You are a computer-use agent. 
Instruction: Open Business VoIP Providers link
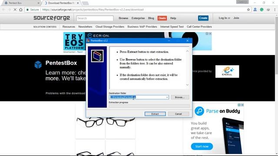(142, 27)
